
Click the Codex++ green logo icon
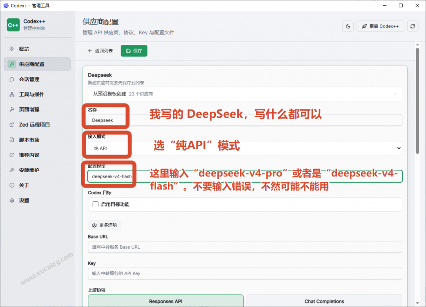click(x=13, y=25)
